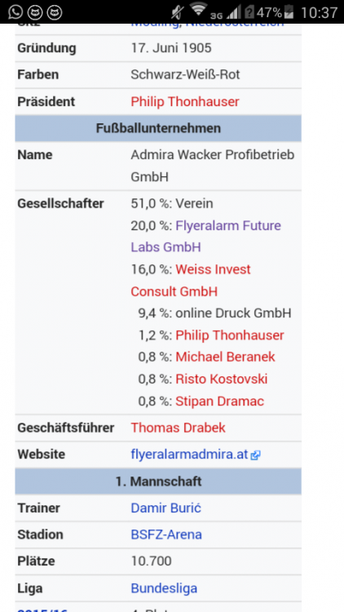
Task: Open the Thomas Drabek link
Action: pyautogui.click(x=178, y=428)
